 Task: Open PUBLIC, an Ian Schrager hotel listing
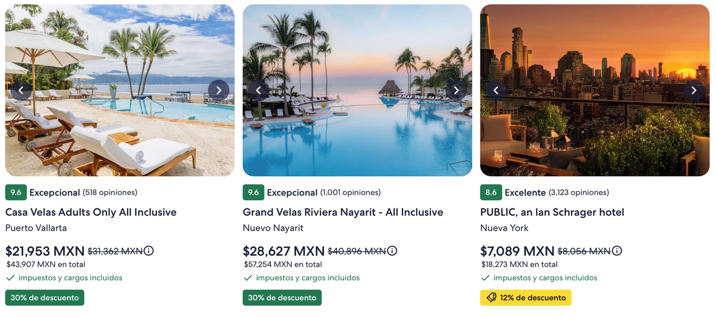click(x=552, y=212)
